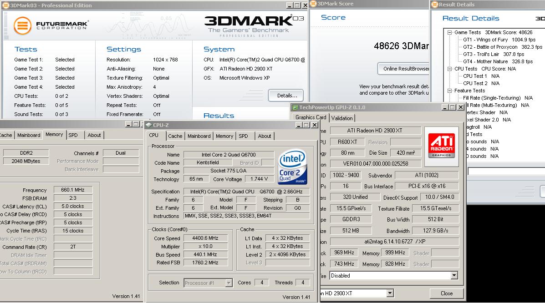Image resolution: width=545 pixels, height=303 pixels.
Task: Minimize the CPU-Z window showing memory timings
Action: point(128,124)
